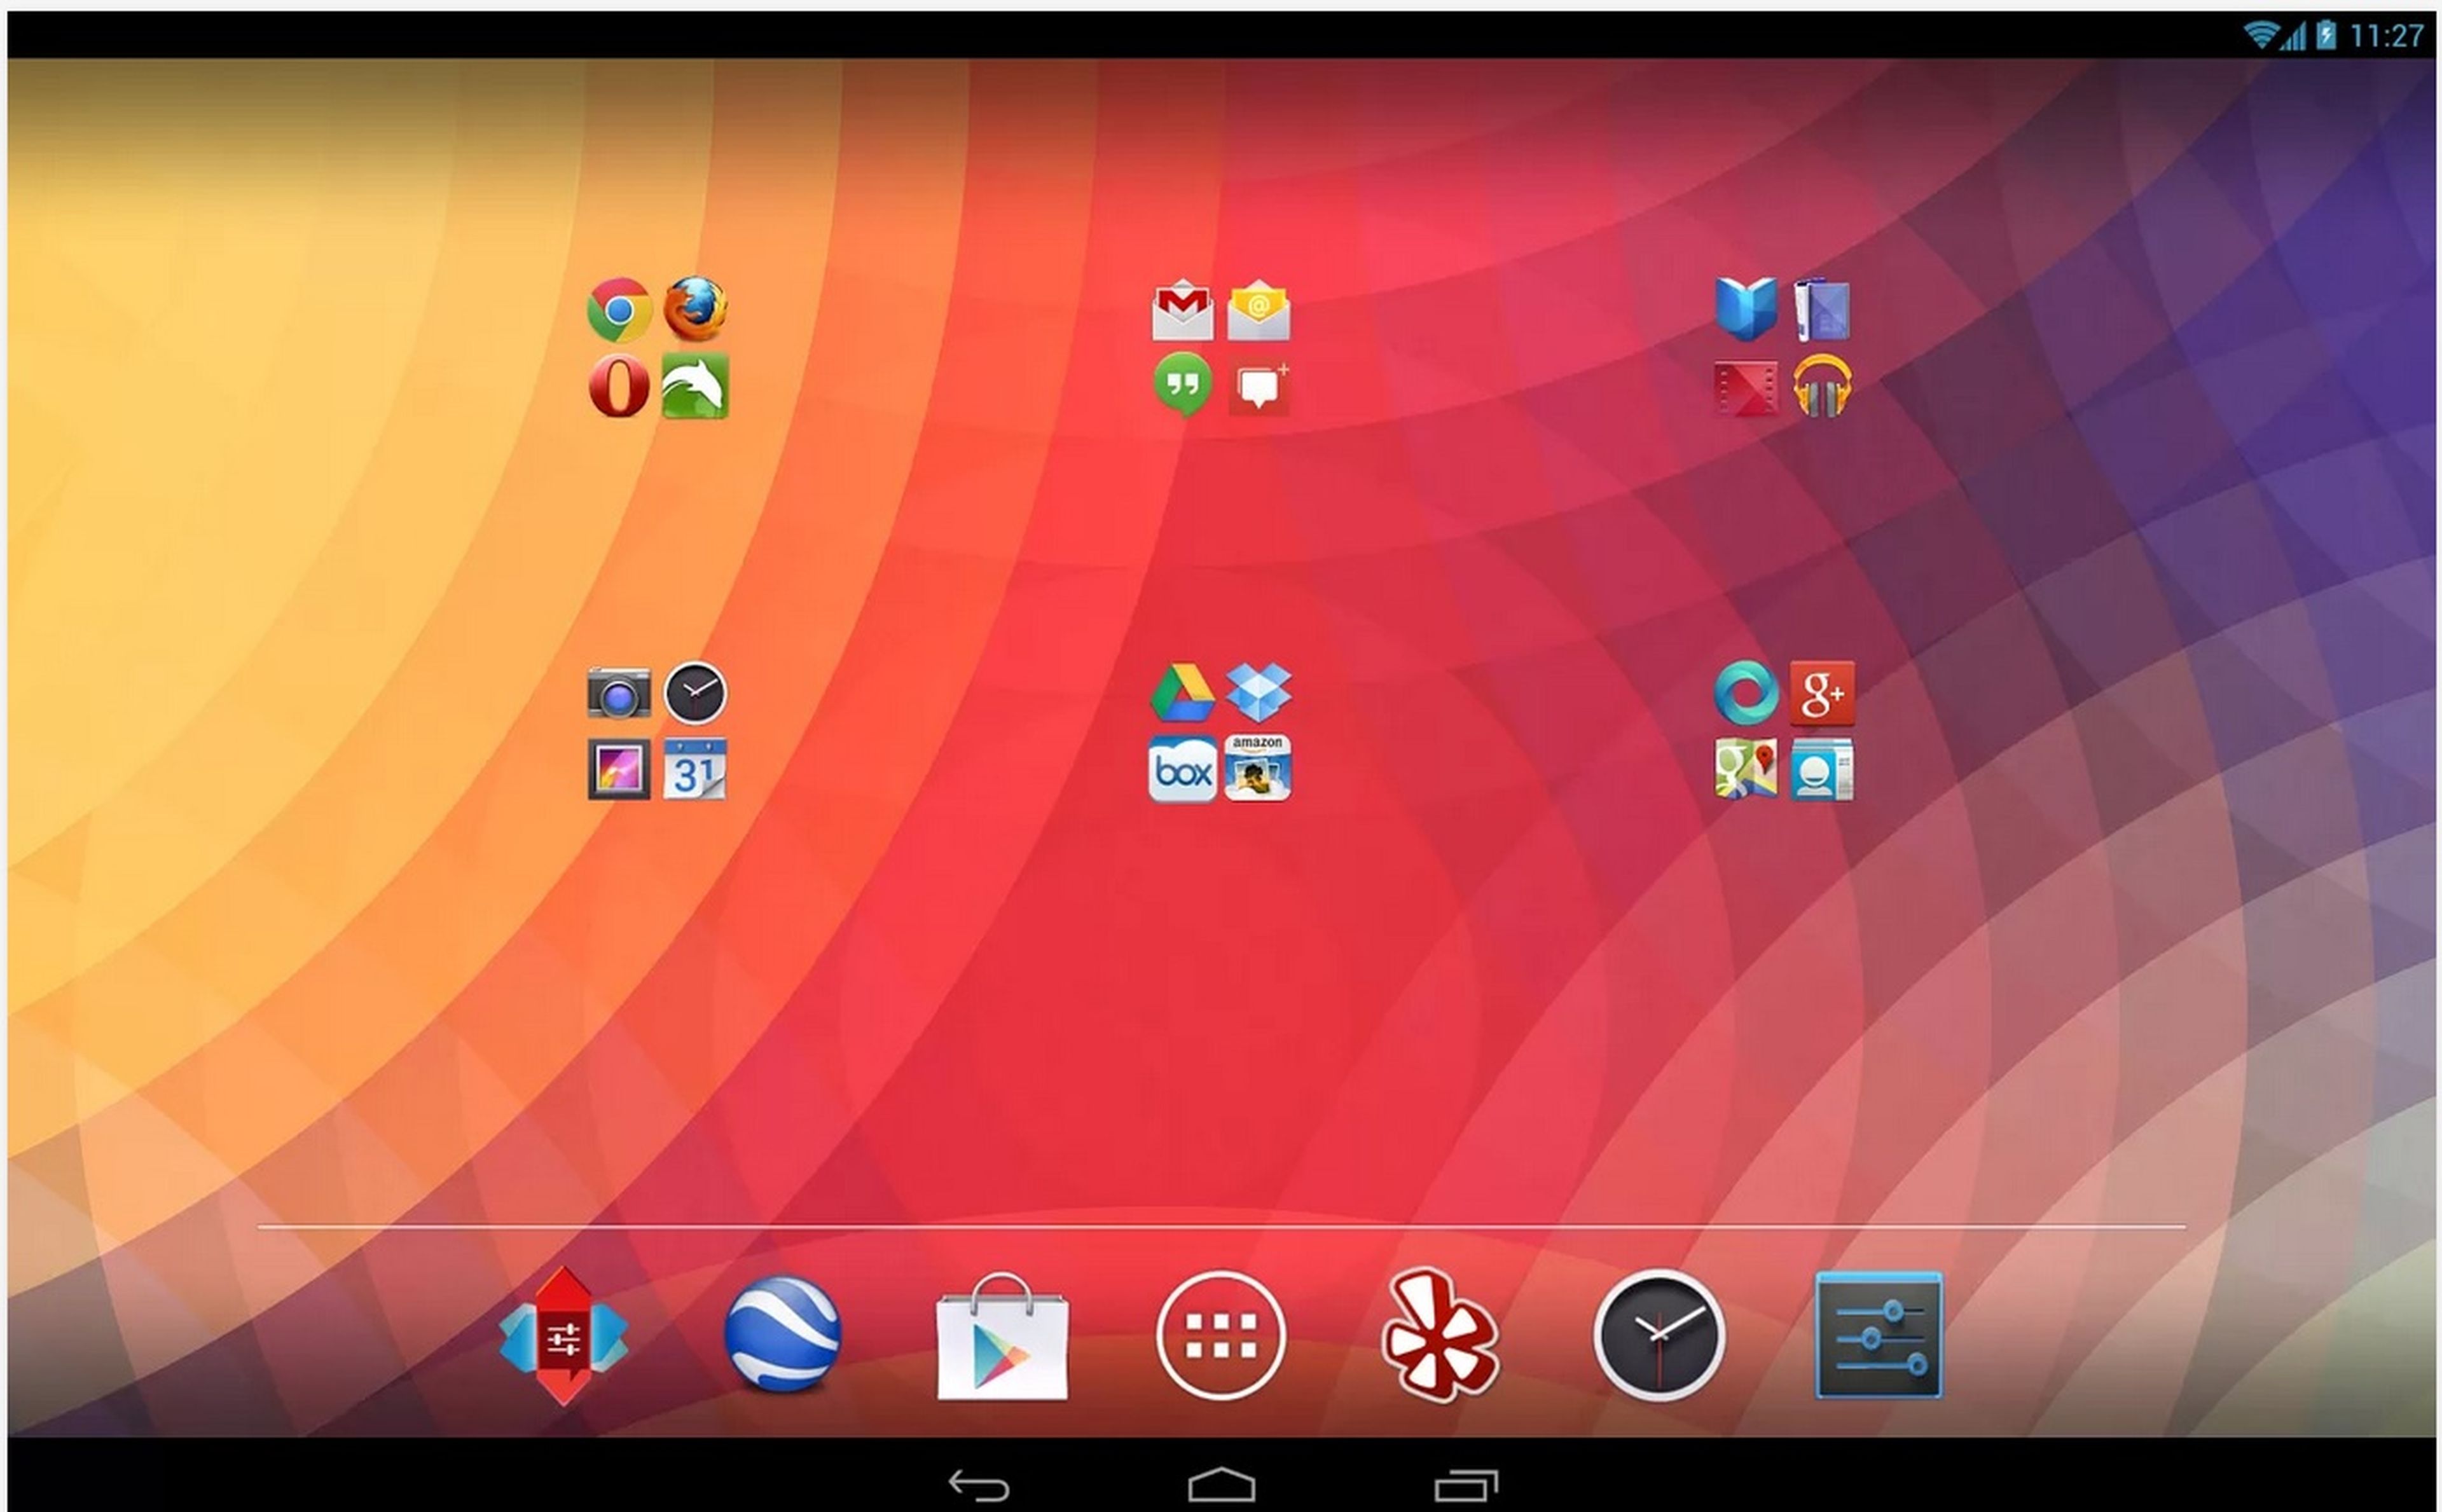Open the Play Books and Music folder
Screen dimensions: 2442x1512
pyautogui.click(x=1783, y=347)
